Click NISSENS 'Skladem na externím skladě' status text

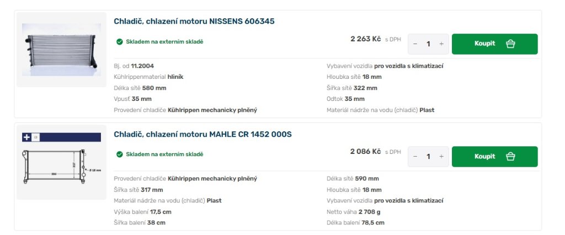pyautogui.click(x=164, y=42)
